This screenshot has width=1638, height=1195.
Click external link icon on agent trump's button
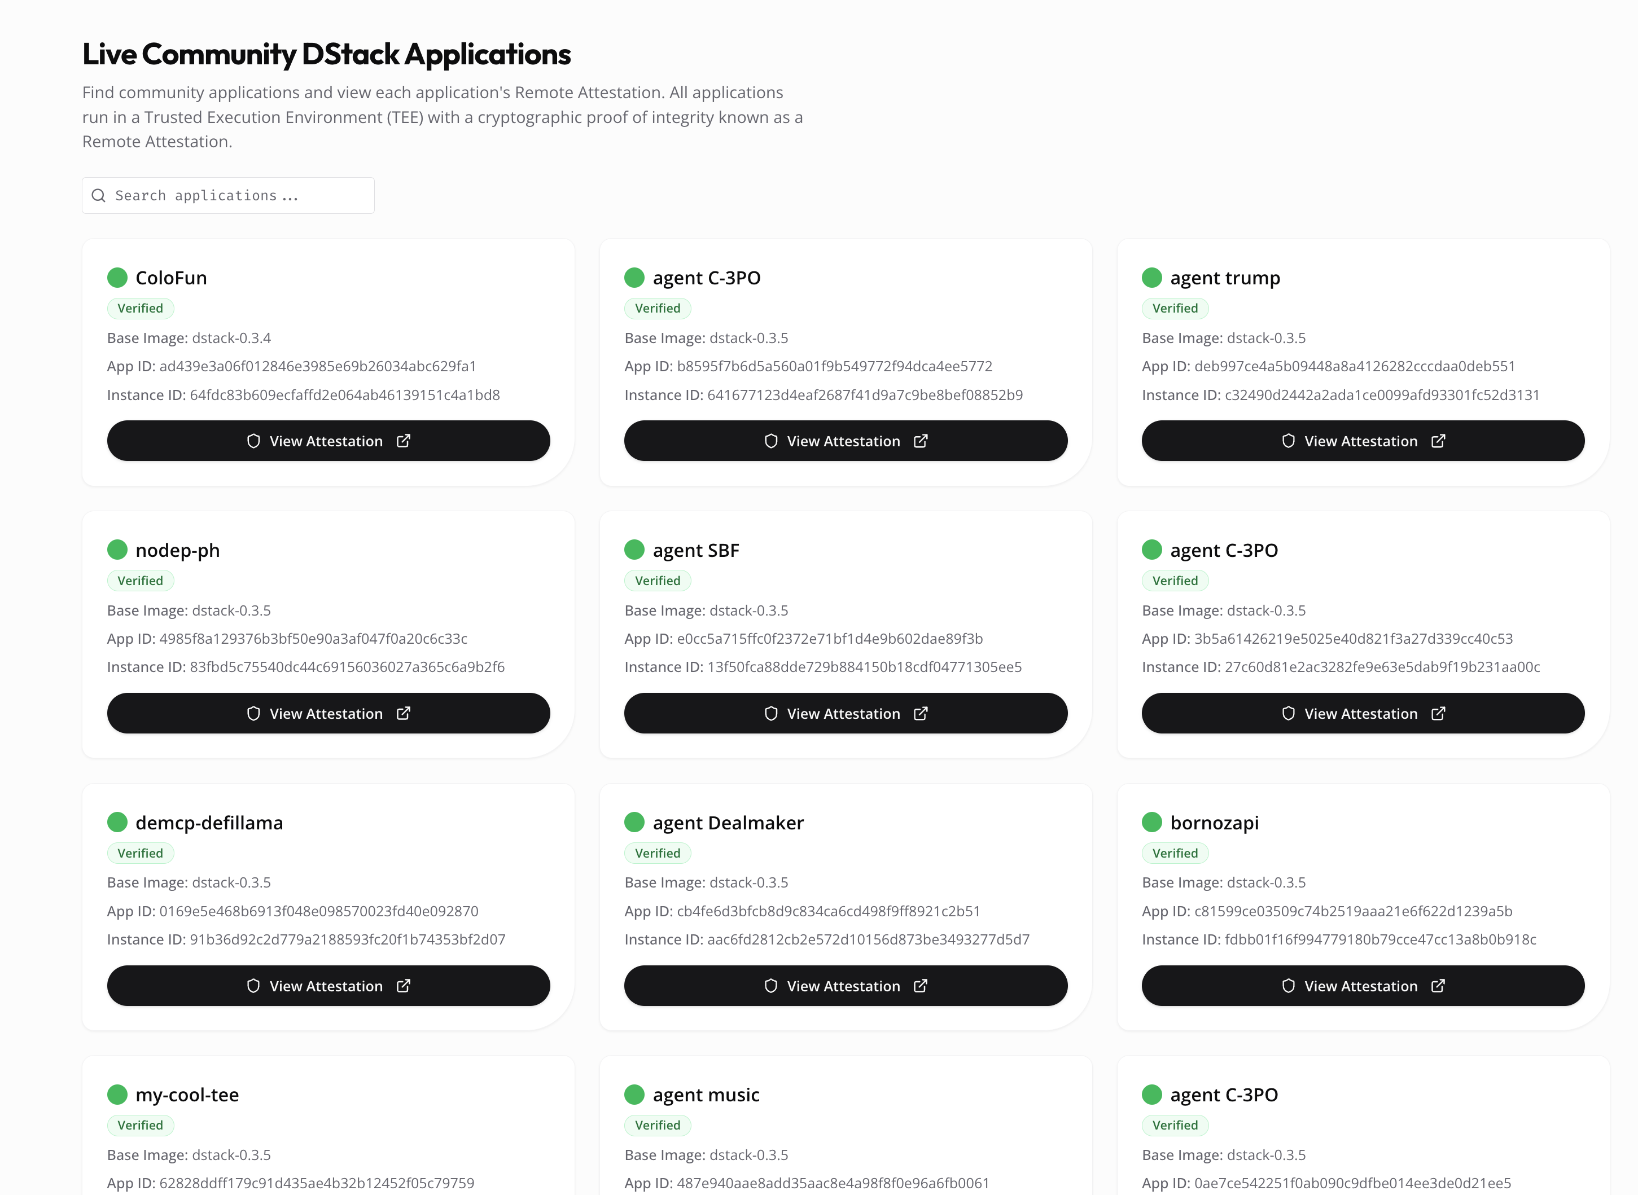pos(1438,441)
